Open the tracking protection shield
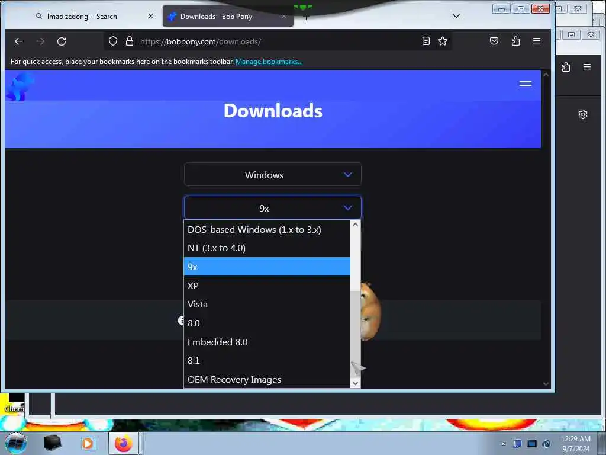Screen dimensions: 606x455 tap(113, 41)
